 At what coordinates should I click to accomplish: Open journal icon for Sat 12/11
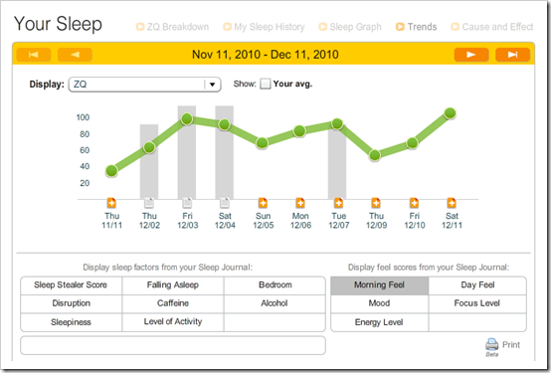click(x=452, y=203)
